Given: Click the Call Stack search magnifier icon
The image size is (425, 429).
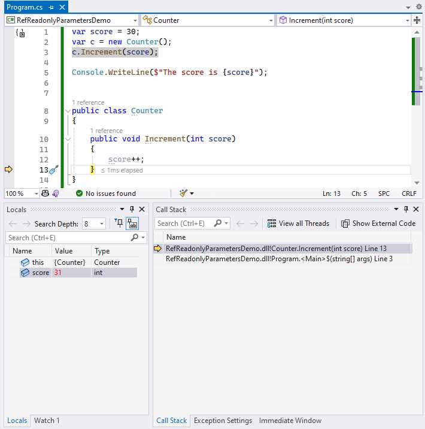Looking at the screenshot, I should pyautogui.click(x=218, y=223).
